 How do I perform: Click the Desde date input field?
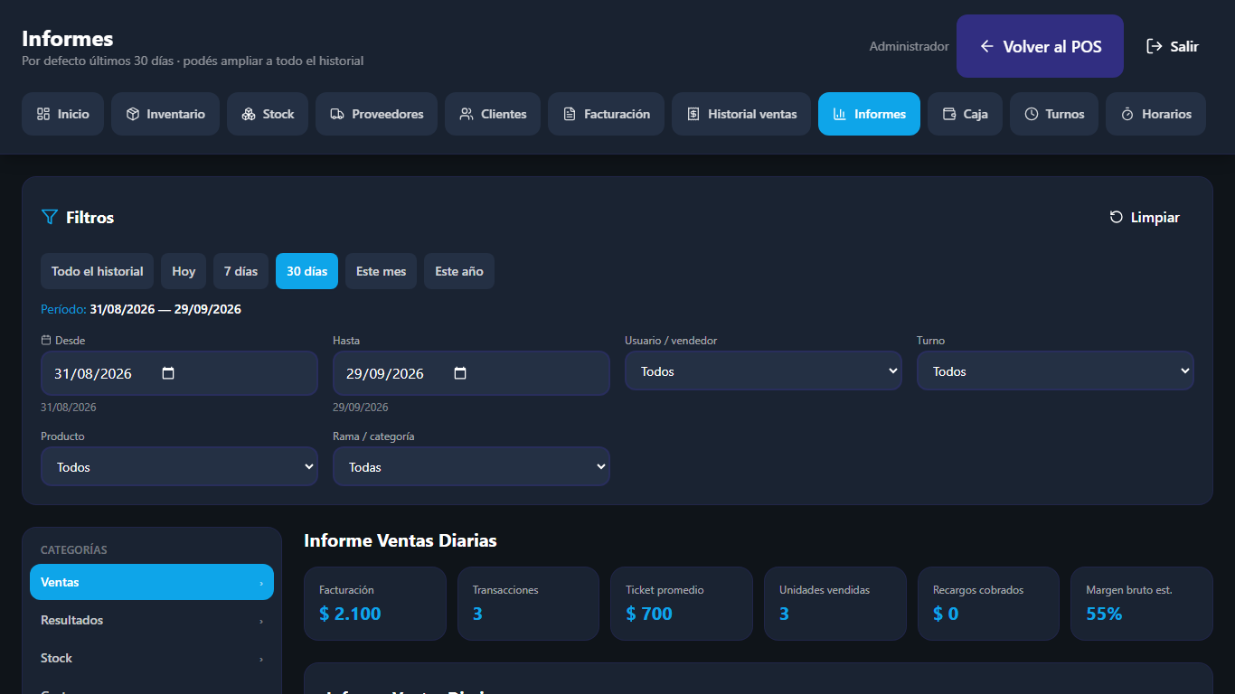click(x=179, y=373)
